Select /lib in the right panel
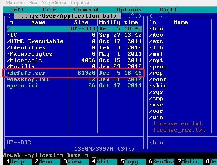The height and width of the screenshot is (165, 217). click(156, 48)
